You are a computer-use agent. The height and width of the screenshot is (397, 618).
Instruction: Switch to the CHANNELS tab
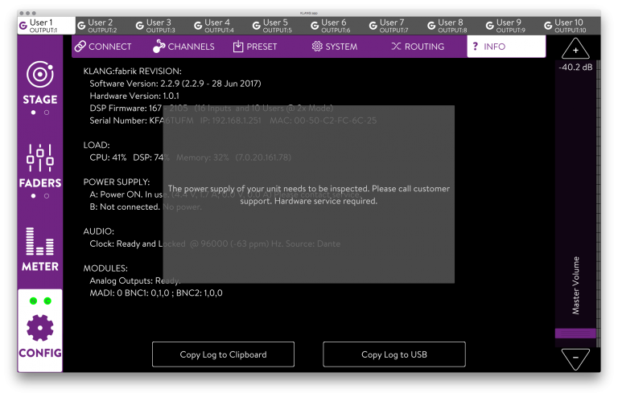pyautogui.click(x=183, y=47)
